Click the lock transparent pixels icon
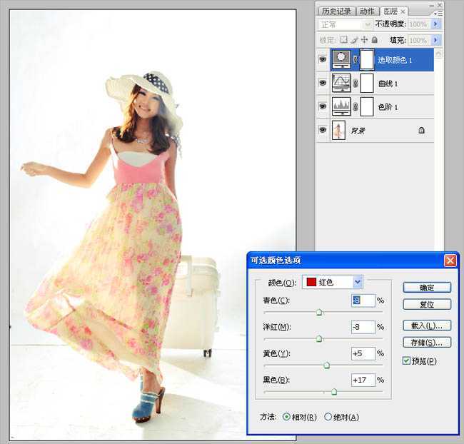Viewport: 464px width, 444px height. click(343, 40)
